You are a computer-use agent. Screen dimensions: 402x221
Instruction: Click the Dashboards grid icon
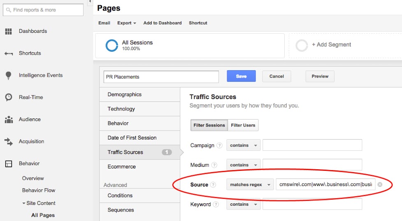coord(8,31)
